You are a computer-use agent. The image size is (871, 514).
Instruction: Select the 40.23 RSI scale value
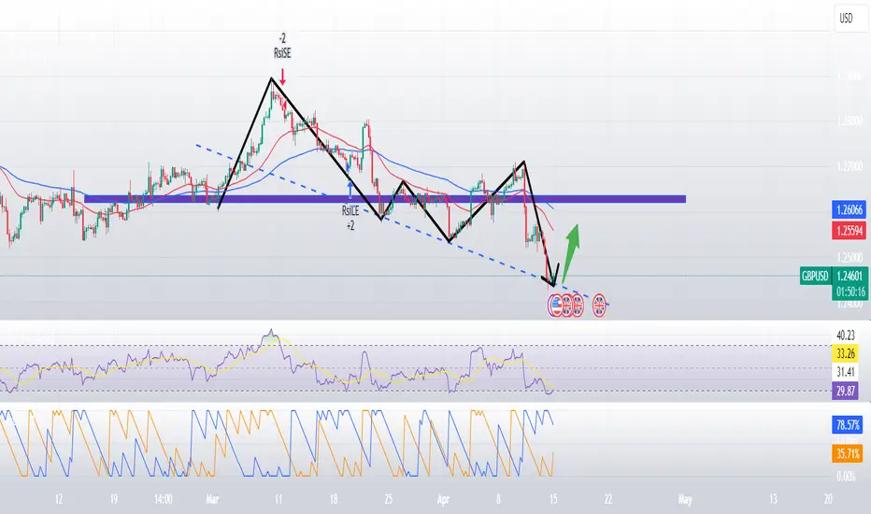846,336
